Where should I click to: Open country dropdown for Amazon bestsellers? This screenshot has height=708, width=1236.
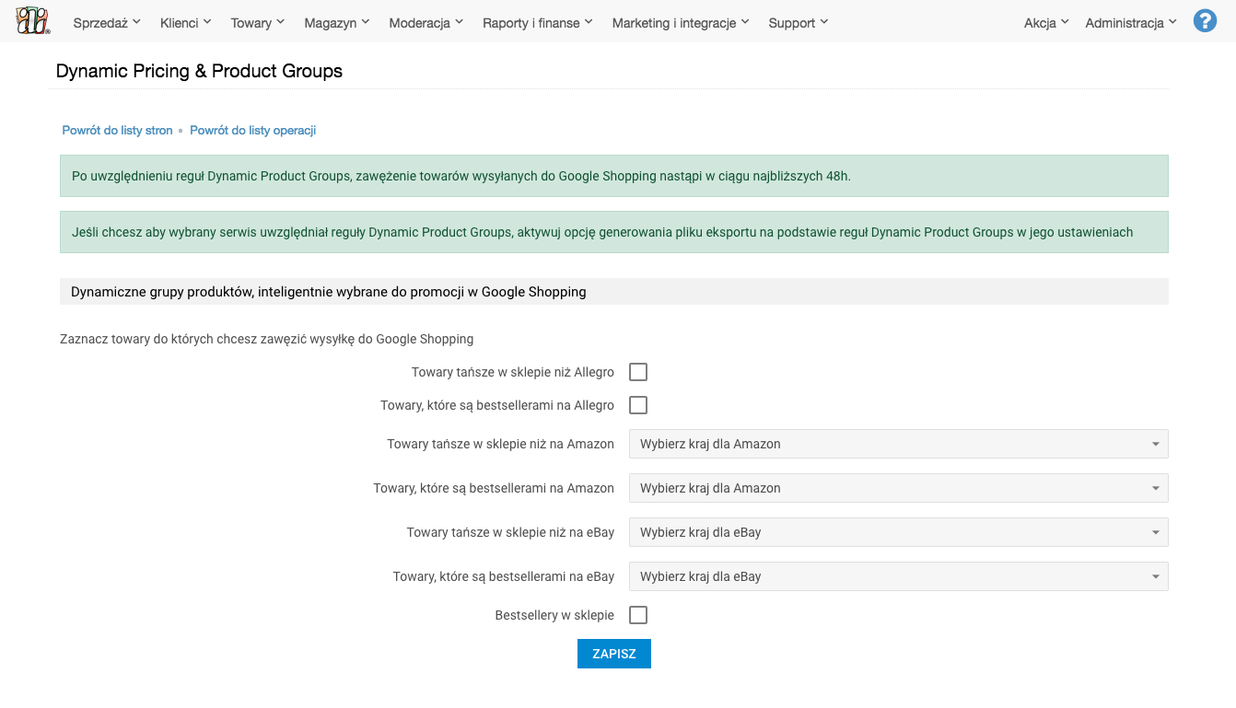899,488
